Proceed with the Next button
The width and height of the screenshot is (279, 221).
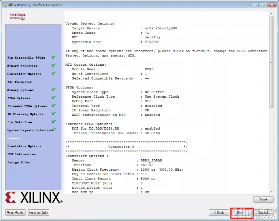242,212
